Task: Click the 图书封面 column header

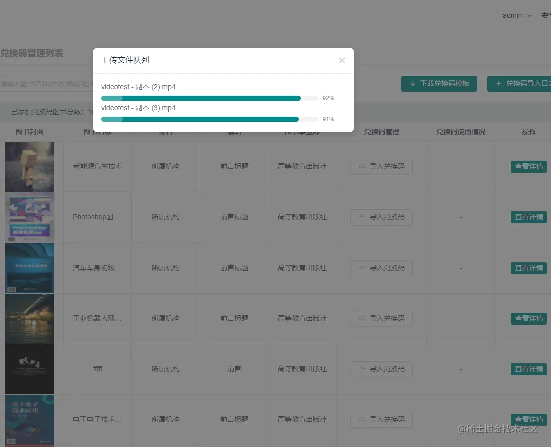Action: click(30, 132)
